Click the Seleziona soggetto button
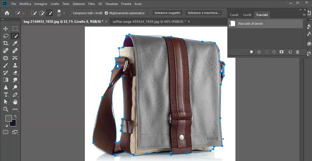The width and height of the screenshot is (312, 161). [x=167, y=13]
